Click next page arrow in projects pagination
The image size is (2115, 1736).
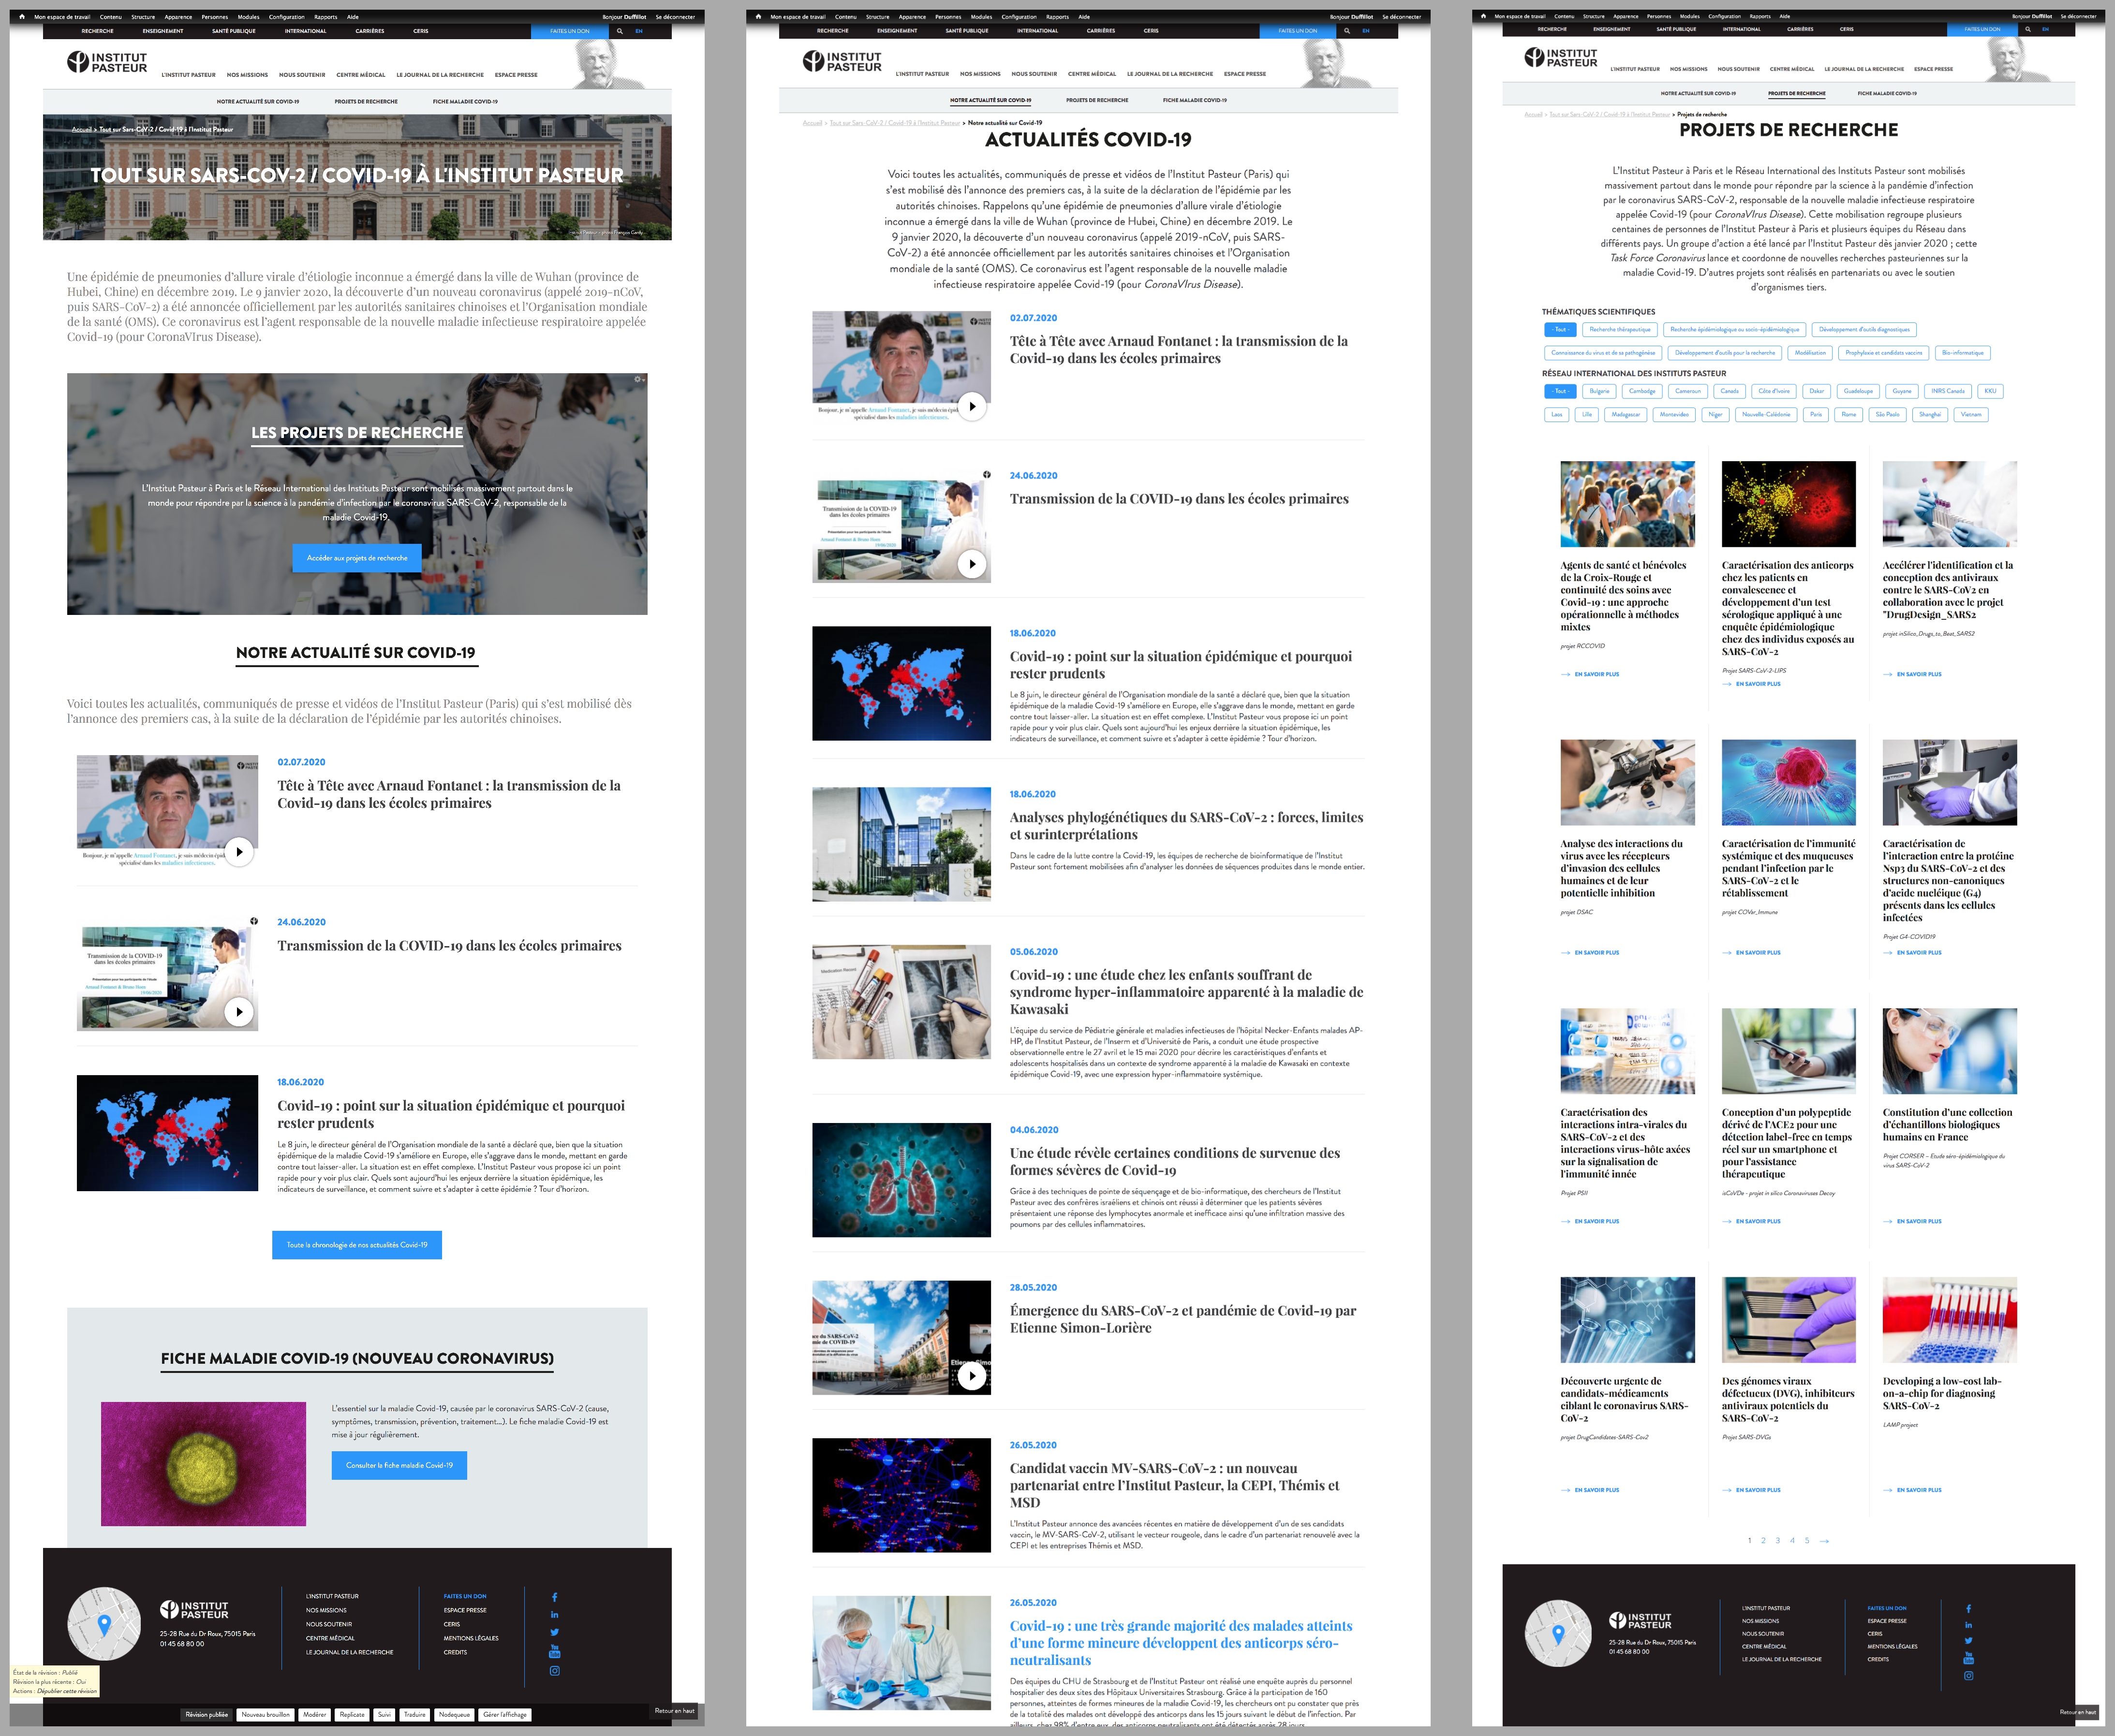(1824, 1541)
